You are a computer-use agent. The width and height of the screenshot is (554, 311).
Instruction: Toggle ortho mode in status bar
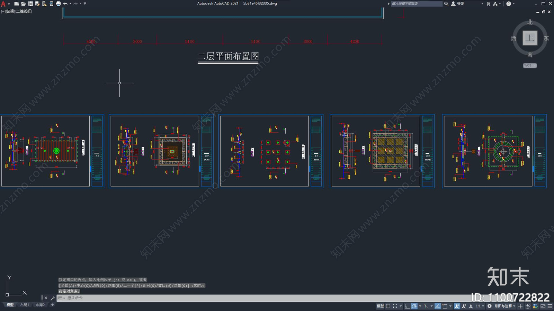click(x=407, y=306)
